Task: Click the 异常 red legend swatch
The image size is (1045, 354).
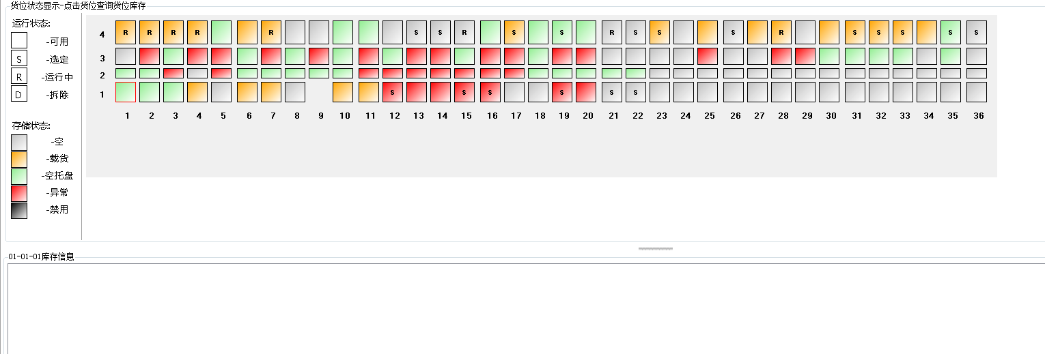Action: pos(19,193)
